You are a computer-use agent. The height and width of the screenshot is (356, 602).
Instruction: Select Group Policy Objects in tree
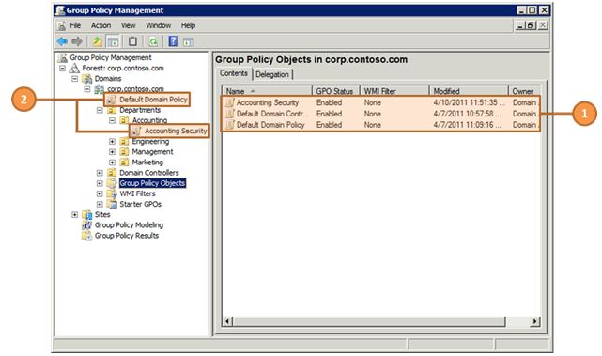tap(152, 183)
